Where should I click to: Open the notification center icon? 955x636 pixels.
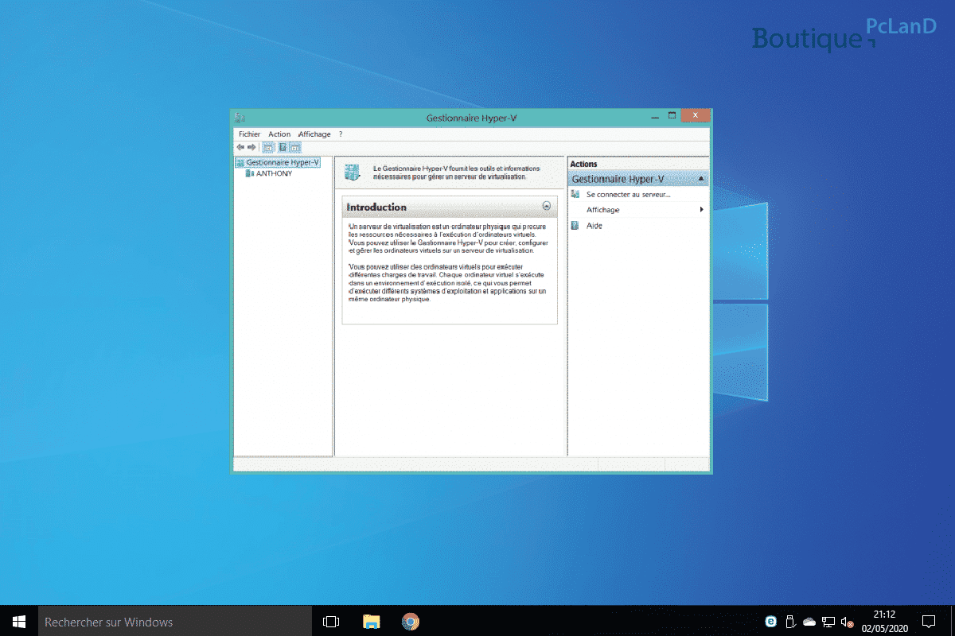pos(929,622)
